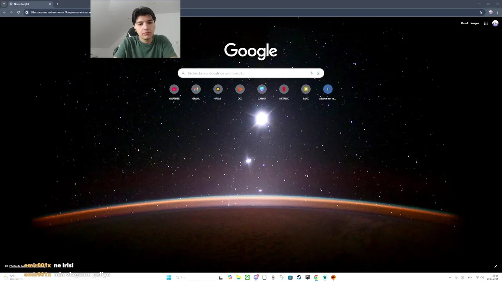Open the FRA keyboard language switcher
This screenshot has height=282, width=502.
[470, 277]
